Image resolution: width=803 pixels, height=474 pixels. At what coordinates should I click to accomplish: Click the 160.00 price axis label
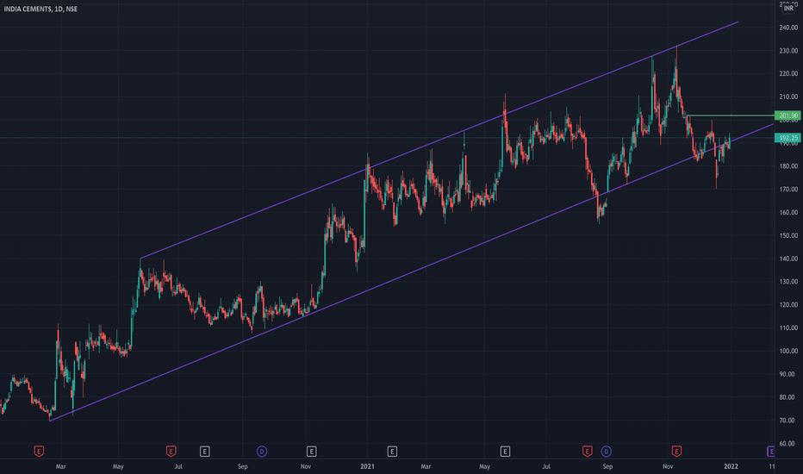tap(788, 212)
